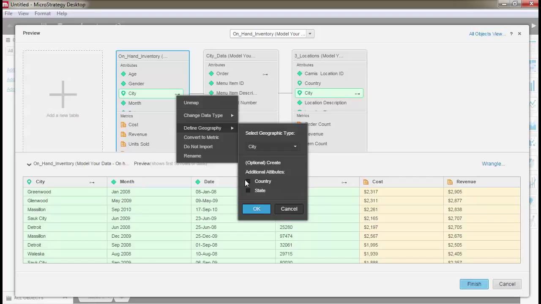Click the Menu Item ID attribute icon
Screen dimensions: 541x304
(x=211, y=83)
